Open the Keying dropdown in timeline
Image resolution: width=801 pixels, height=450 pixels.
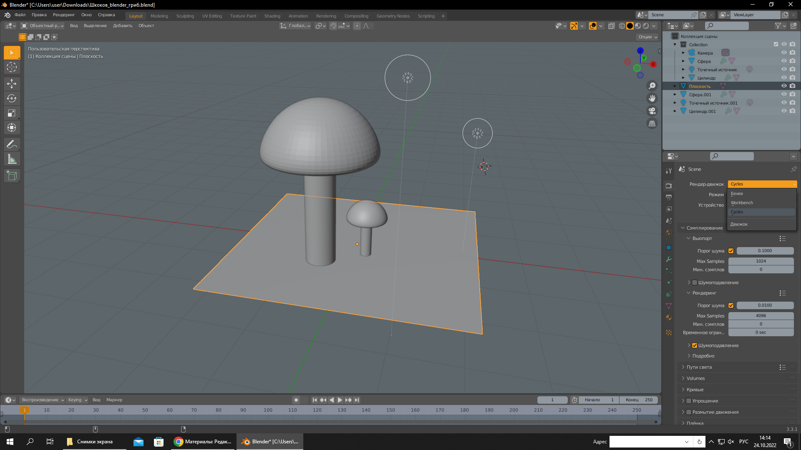[78, 400]
